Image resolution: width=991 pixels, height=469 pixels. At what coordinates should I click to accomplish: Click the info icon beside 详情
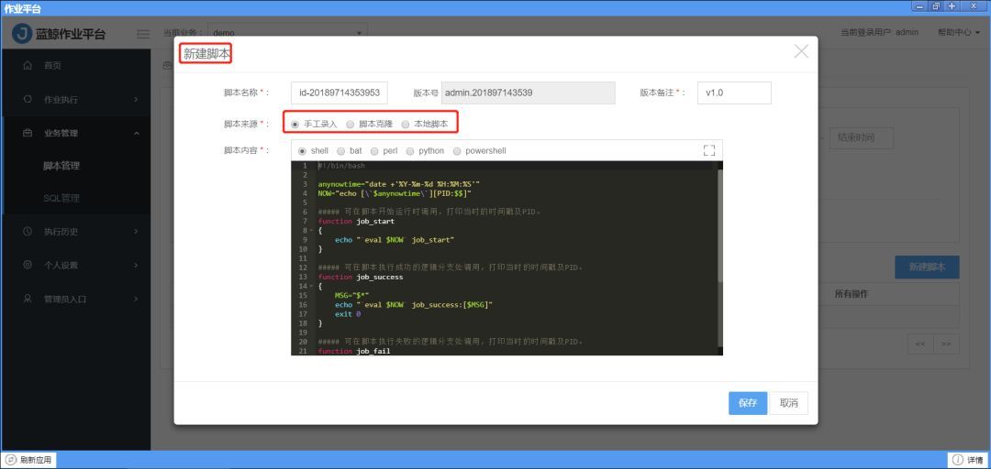point(957,460)
